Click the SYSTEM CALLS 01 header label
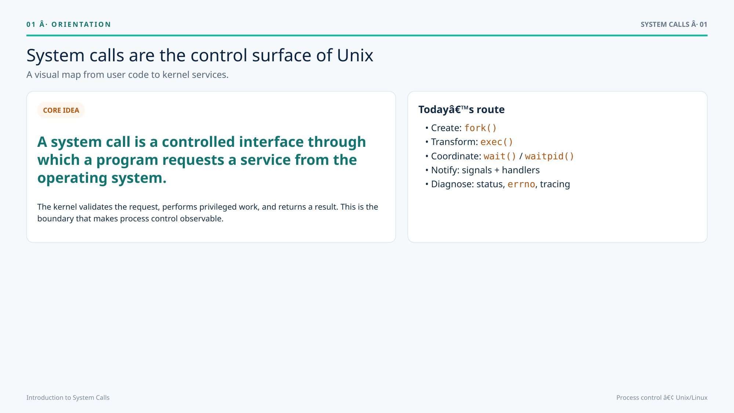This screenshot has height=413, width=734. 674,24
